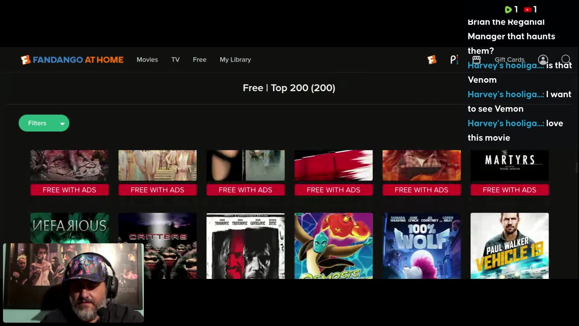Screen dimensions: 579x326
Task: Go to My Library
Action: pyautogui.click(x=235, y=60)
